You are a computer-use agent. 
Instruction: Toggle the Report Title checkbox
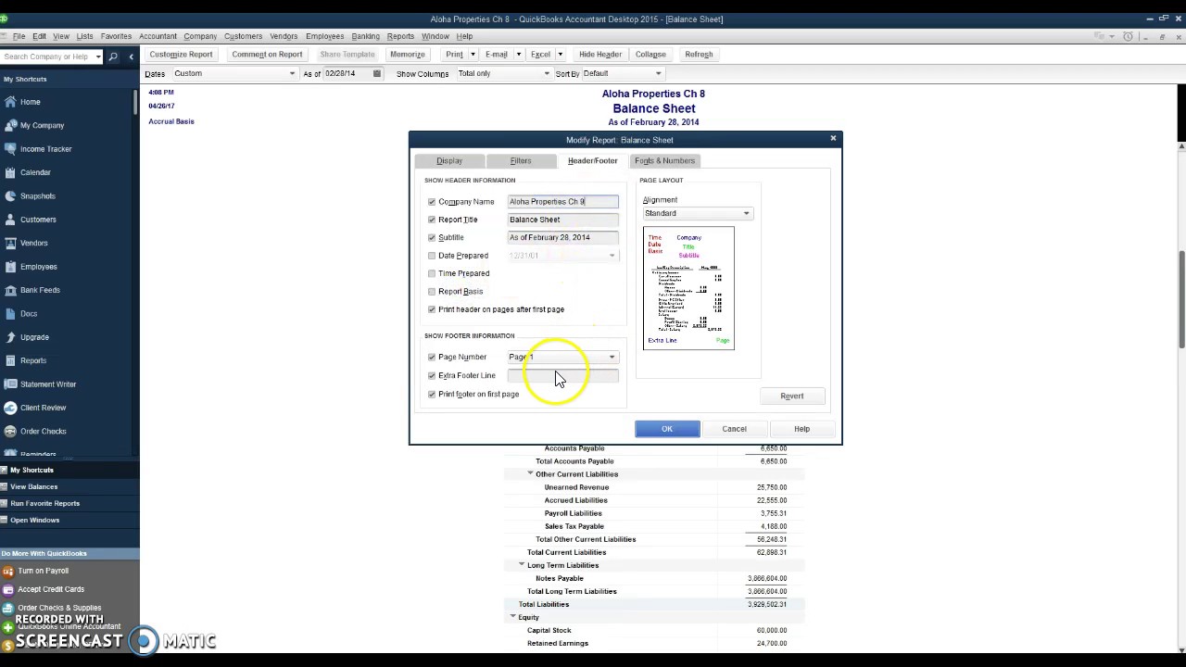tap(432, 220)
